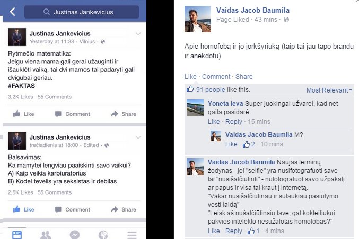Image resolution: width=359 pixels, height=239 pixels.
Task: Click the thumbs-up icon beside 91 people
Action: (x=190, y=89)
